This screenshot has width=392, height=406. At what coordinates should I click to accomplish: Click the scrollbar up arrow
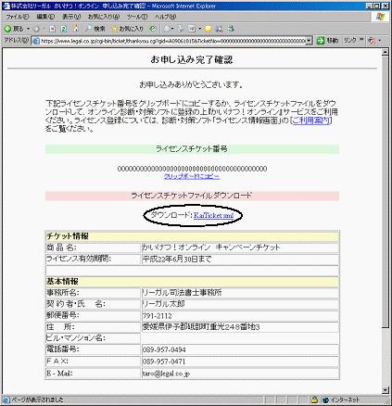click(385, 53)
